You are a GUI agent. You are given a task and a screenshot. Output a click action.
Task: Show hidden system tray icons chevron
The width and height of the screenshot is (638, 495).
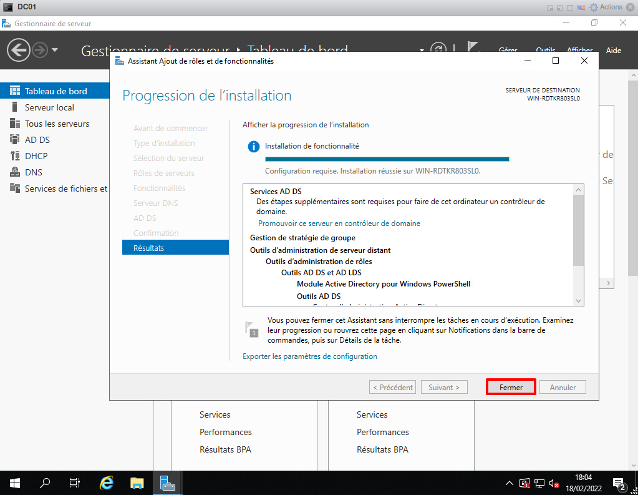(x=510, y=484)
